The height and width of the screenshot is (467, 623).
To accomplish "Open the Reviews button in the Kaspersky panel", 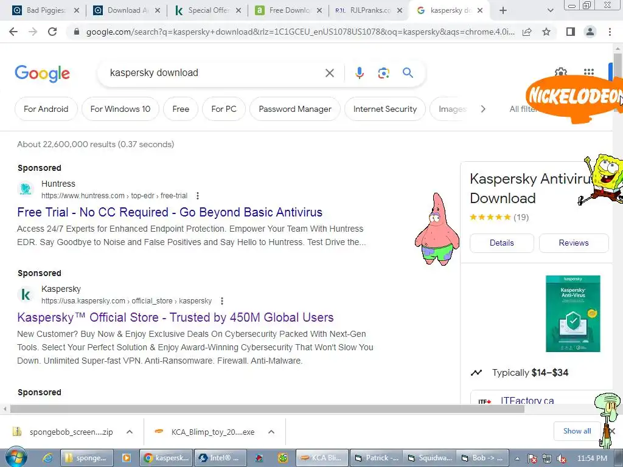I will pyautogui.click(x=574, y=243).
